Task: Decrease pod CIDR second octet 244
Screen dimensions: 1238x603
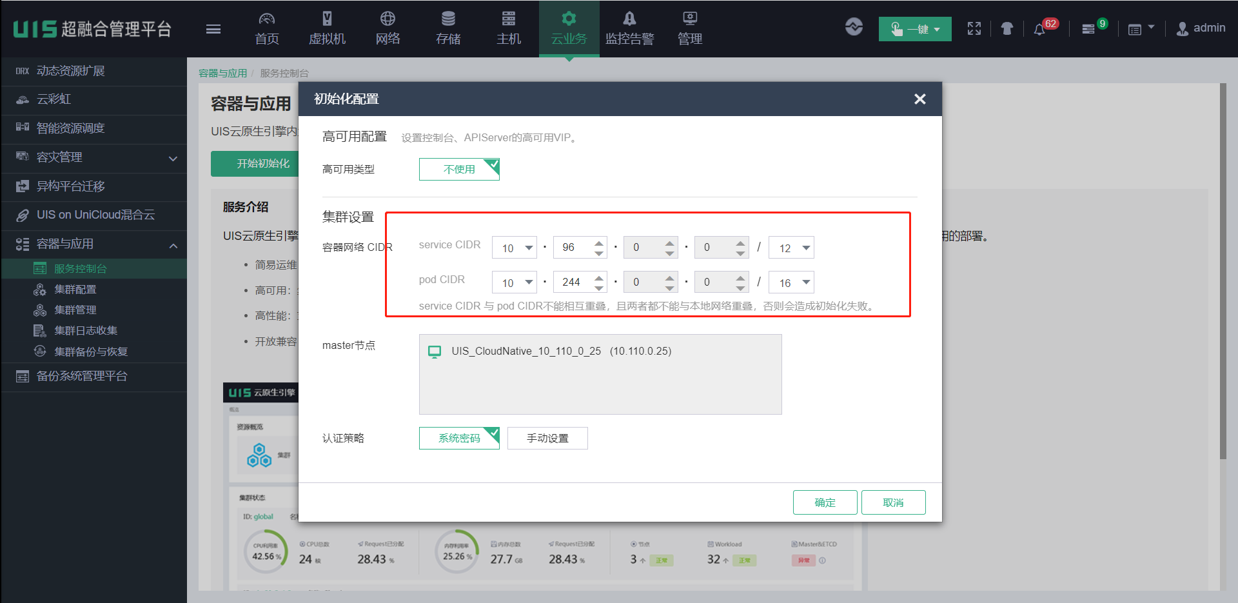Action: pyautogui.click(x=599, y=288)
